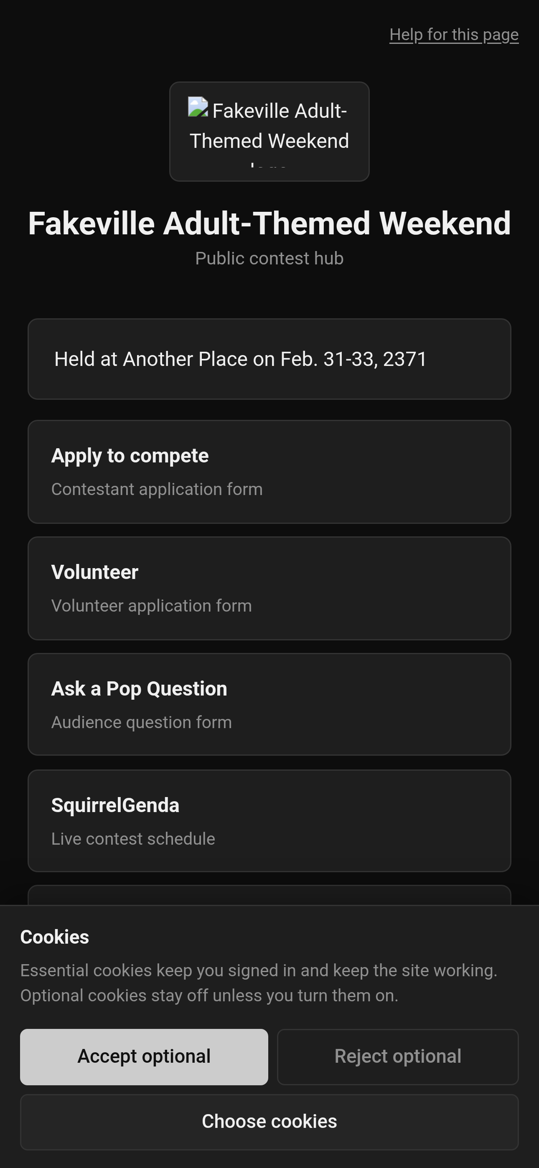539x1168 pixels.
Task: Click Volunteer application form text
Action: click(152, 606)
